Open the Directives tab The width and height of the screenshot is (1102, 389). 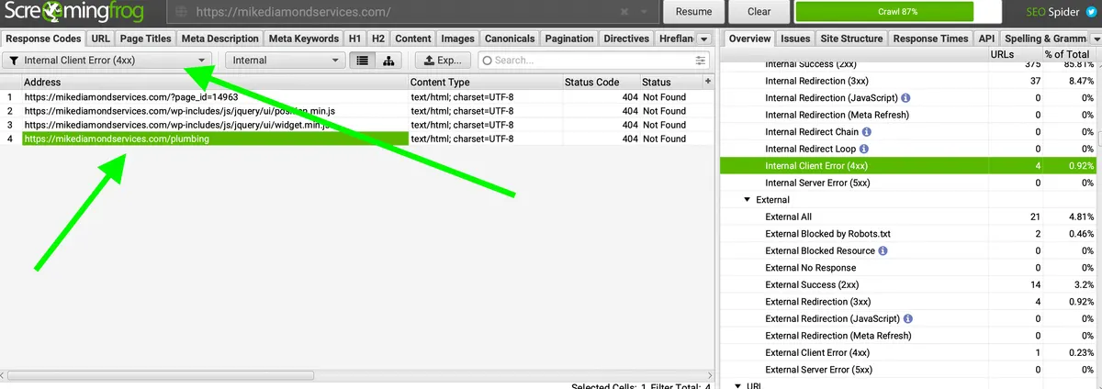(x=626, y=39)
